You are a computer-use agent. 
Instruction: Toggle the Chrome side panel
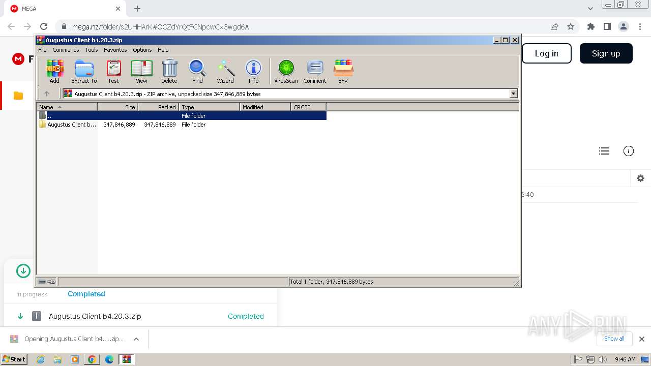pos(607,26)
